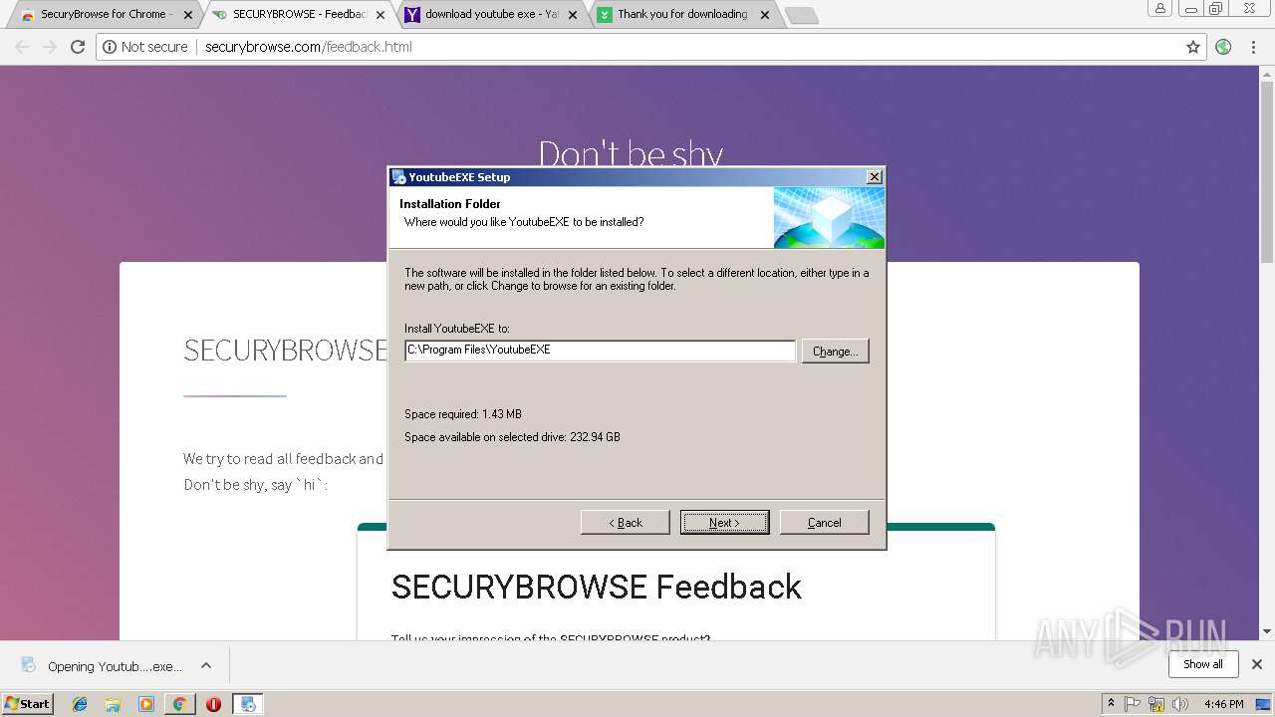Open Internet Explorer from taskbar
The image size is (1275, 717).
[80, 704]
